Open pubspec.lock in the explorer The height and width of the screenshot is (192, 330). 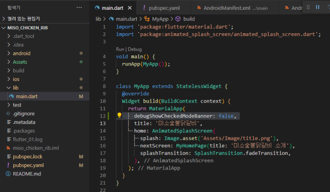click(28, 157)
